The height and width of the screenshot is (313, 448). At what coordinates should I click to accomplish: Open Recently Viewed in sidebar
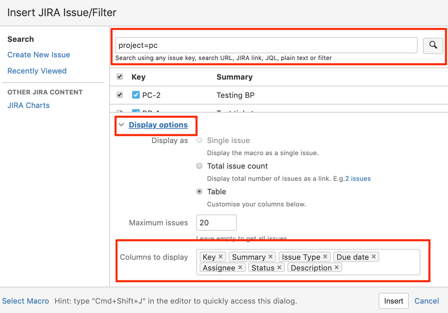37,71
